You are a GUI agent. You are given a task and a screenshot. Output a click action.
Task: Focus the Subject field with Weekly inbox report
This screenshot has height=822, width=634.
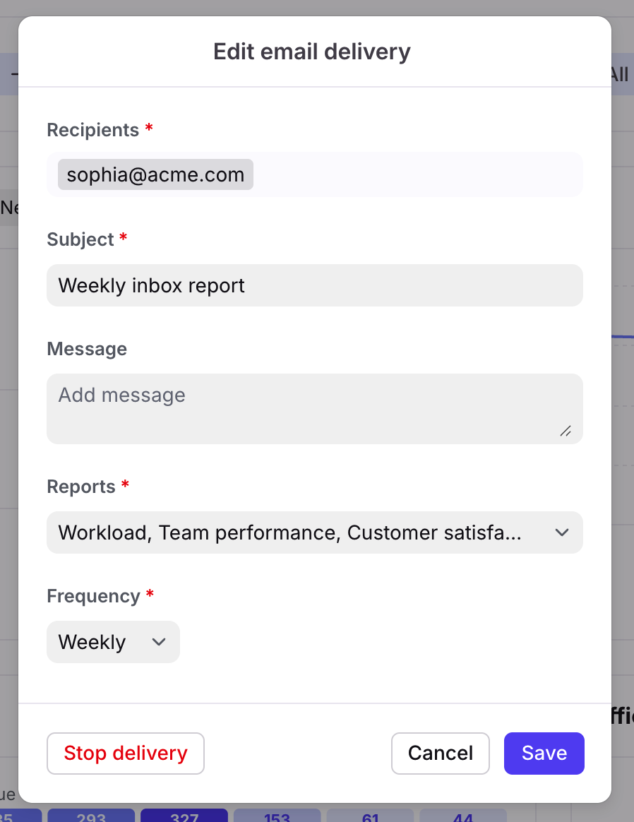click(x=315, y=285)
